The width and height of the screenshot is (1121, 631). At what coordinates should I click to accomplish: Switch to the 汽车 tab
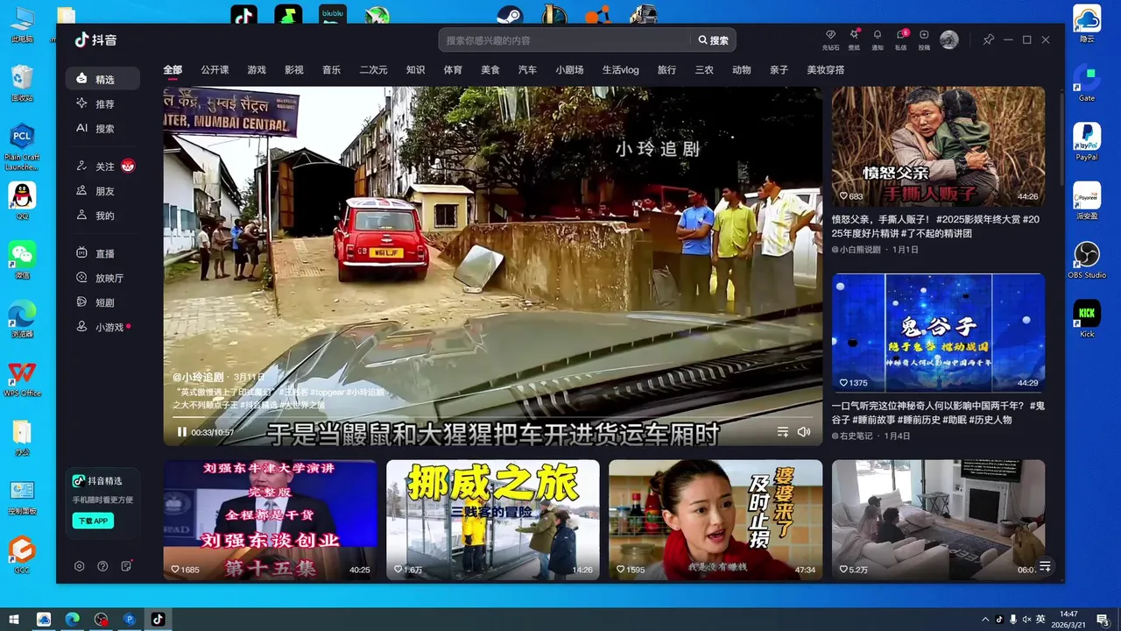(x=527, y=70)
